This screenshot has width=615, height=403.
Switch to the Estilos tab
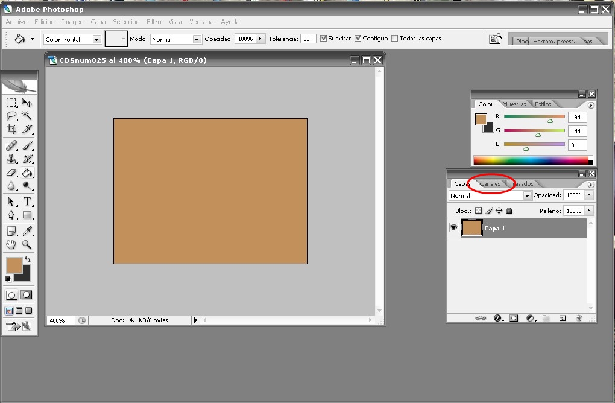(543, 104)
